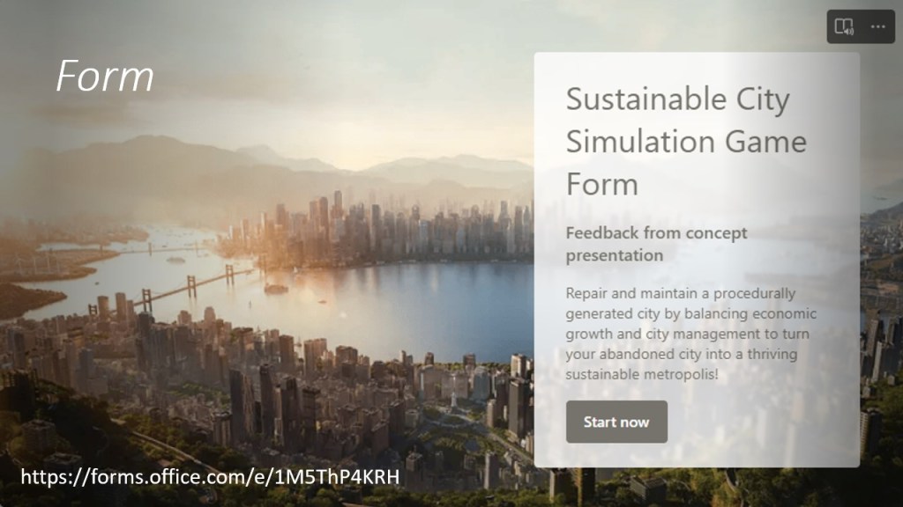This screenshot has height=507, width=903.
Task: Click the italic Form heading on the slide
Action: (105, 77)
